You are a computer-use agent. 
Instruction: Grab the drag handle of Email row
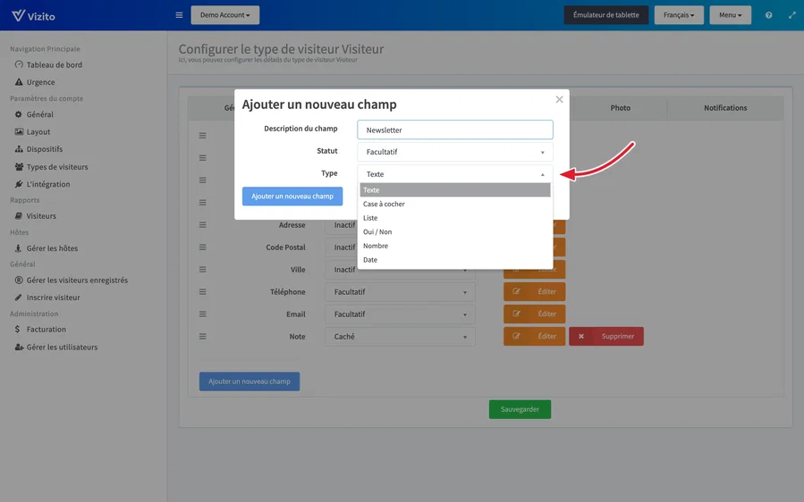(202, 314)
